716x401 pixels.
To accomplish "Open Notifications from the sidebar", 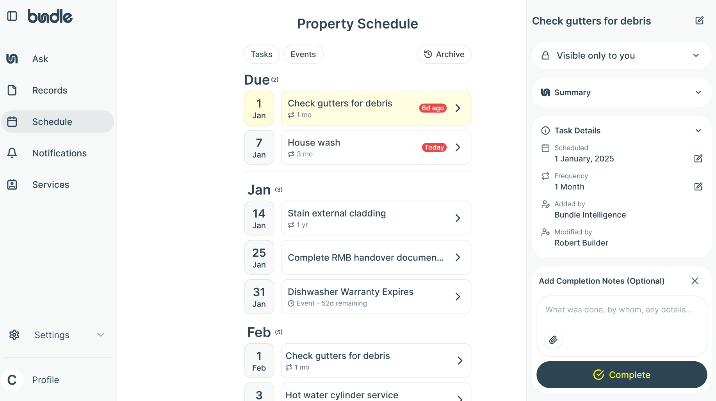I will pos(59,153).
